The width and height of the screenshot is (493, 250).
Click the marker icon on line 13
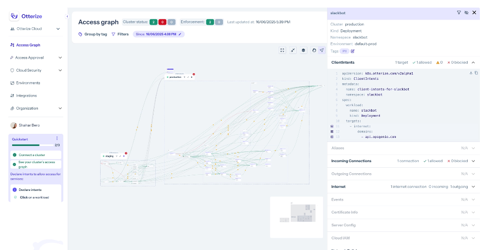point(332,137)
